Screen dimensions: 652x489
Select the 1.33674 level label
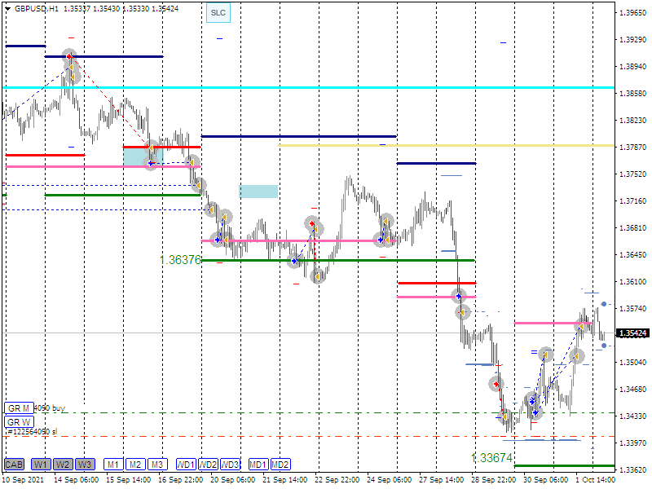(492, 459)
